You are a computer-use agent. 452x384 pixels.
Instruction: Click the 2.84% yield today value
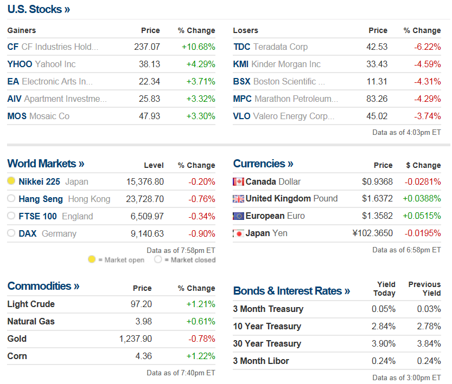tap(384, 327)
